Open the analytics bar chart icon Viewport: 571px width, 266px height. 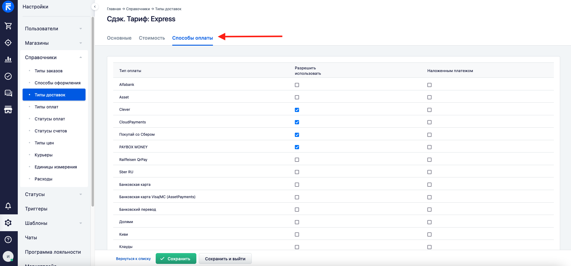coord(8,59)
